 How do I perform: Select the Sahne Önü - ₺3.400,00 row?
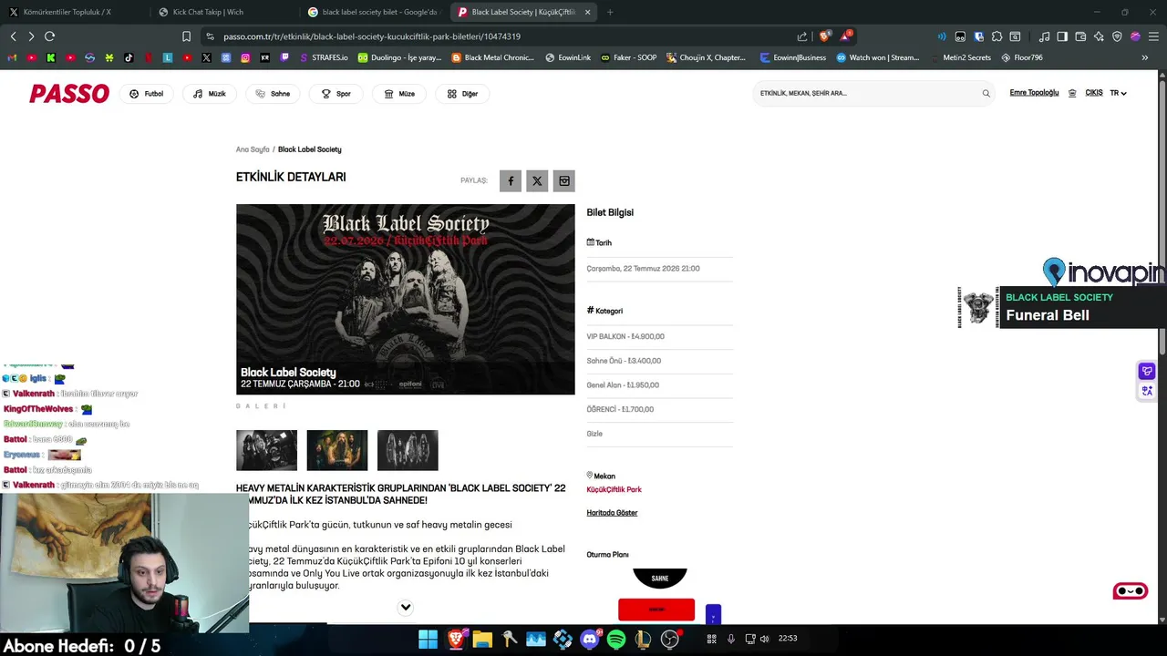tap(659, 361)
